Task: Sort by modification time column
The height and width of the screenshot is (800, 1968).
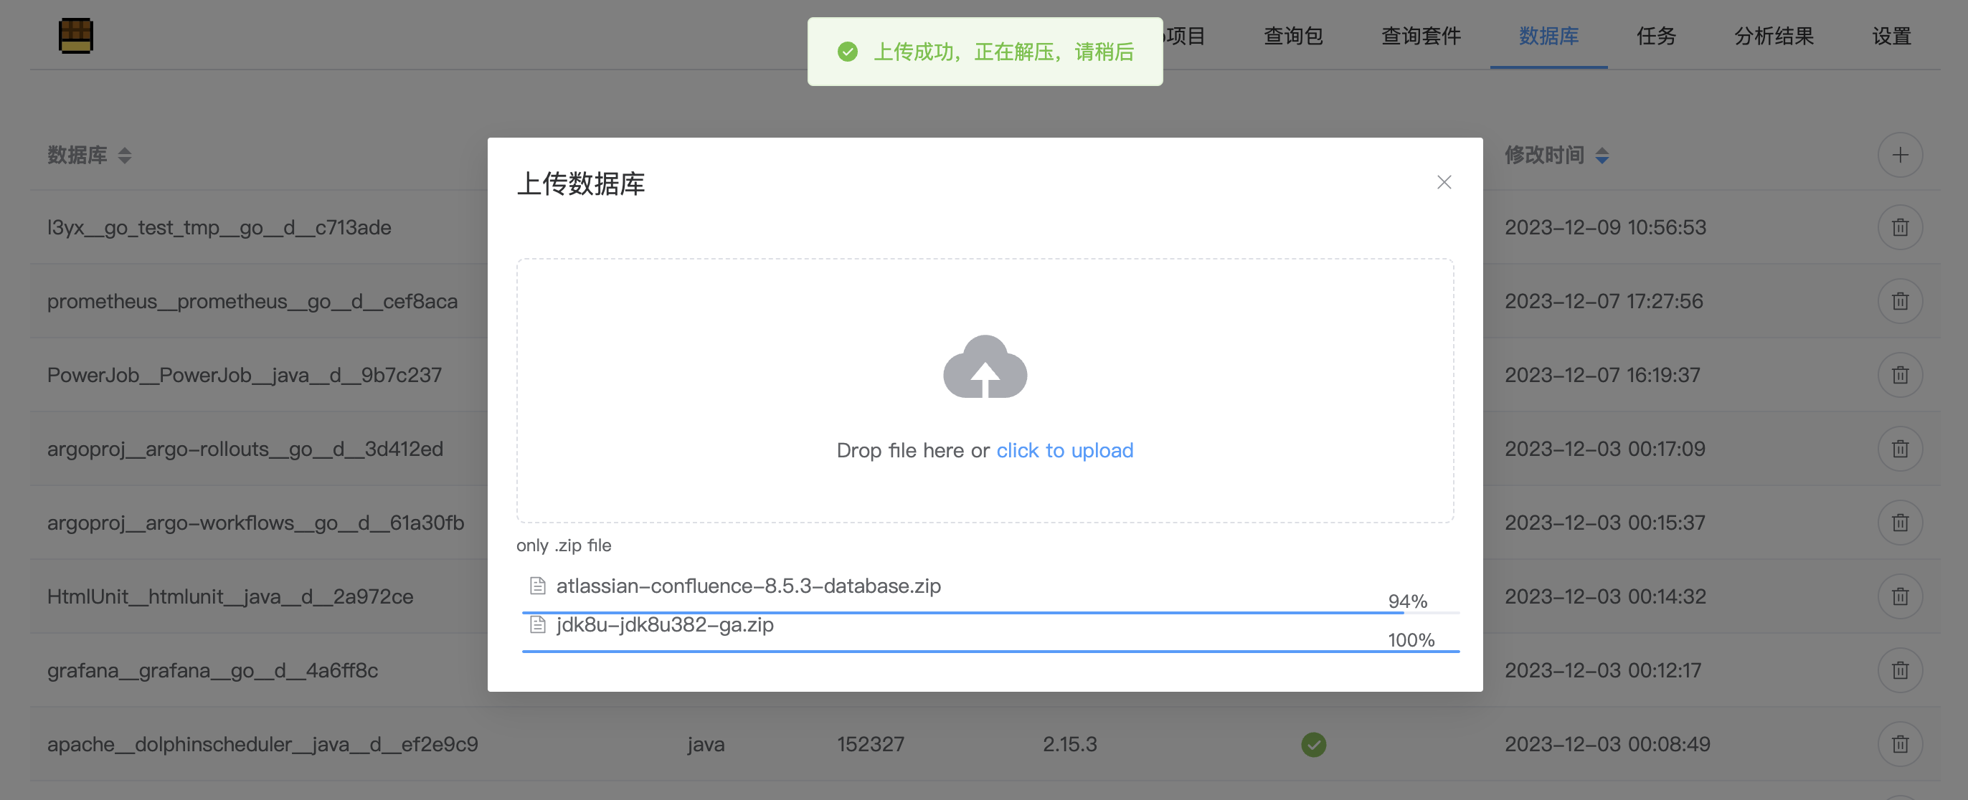Action: [1602, 156]
